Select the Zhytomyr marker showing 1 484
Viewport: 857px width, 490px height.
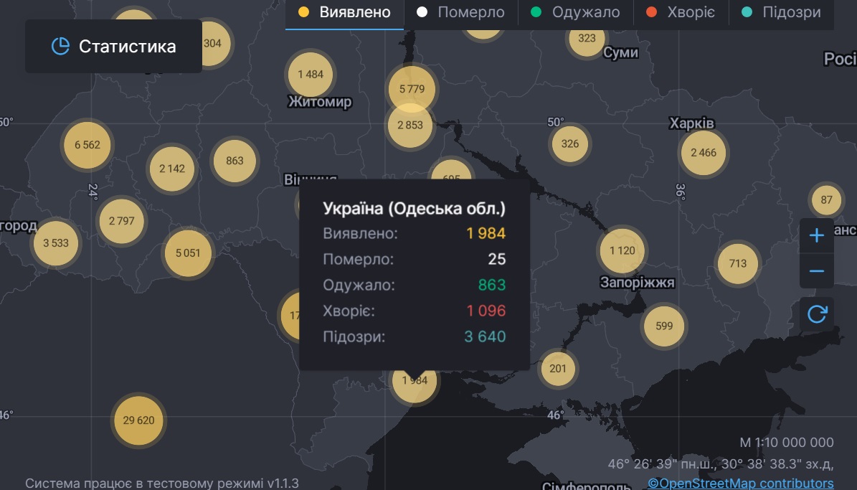pyautogui.click(x=311, y=75)
